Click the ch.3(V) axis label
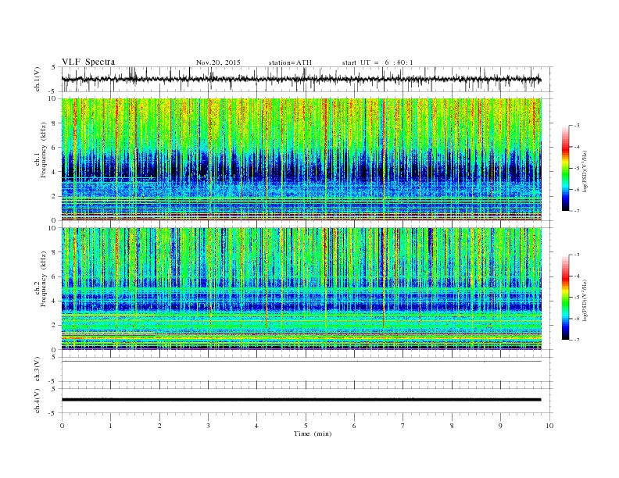Screen dimensions: 619x478 (38, 369)
